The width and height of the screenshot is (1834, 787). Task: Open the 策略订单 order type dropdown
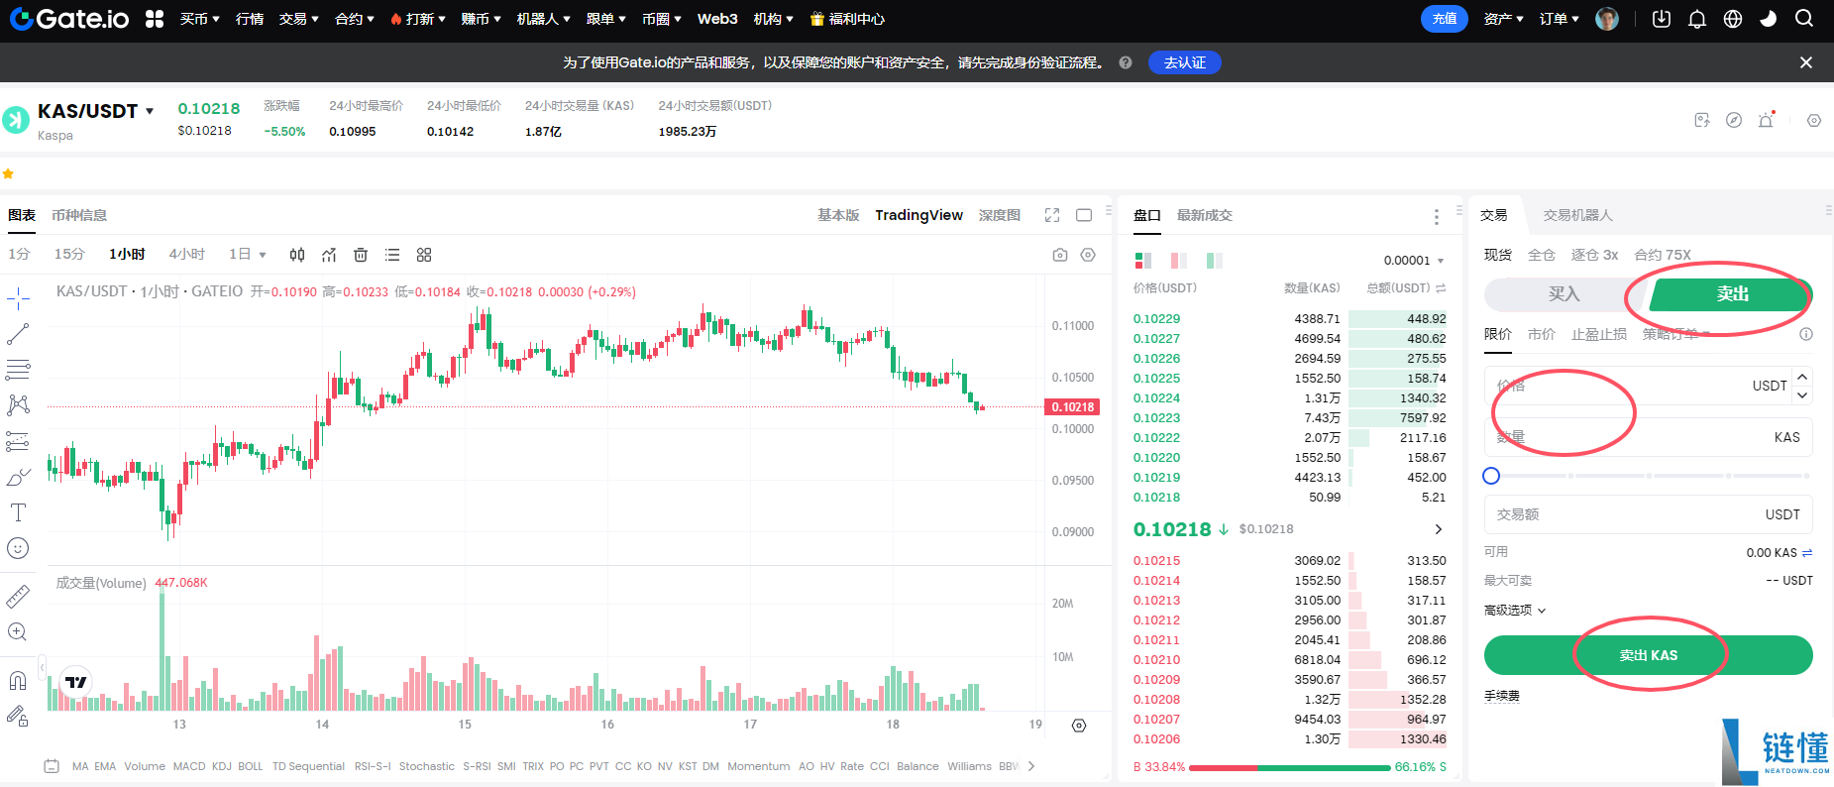[1676, 334]
